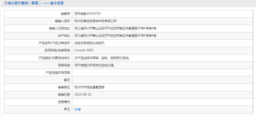
Task: Click the 预期用途 label
Action: click(x=64, y=65)
